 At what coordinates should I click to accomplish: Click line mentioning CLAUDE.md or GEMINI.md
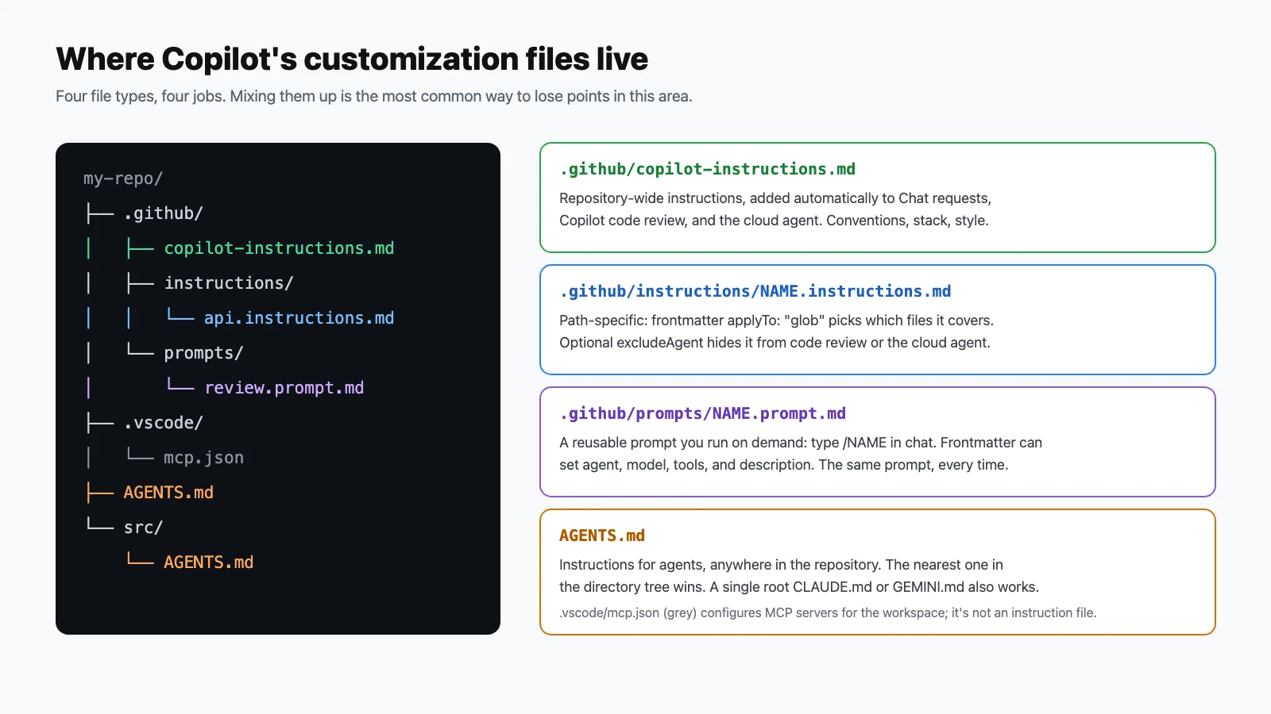click(x=799, y=587)
